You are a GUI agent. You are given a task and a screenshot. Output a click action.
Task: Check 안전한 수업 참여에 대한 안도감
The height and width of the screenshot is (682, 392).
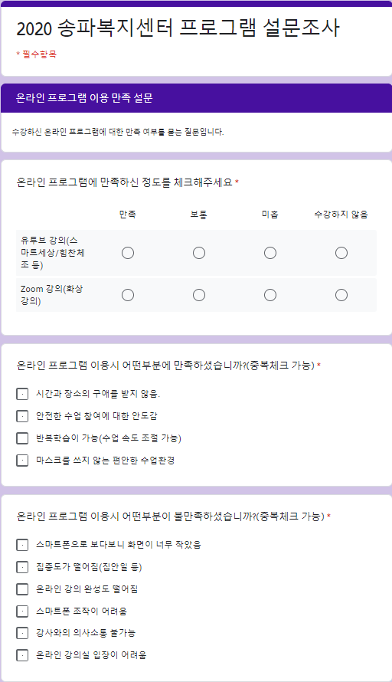[22, 416]
